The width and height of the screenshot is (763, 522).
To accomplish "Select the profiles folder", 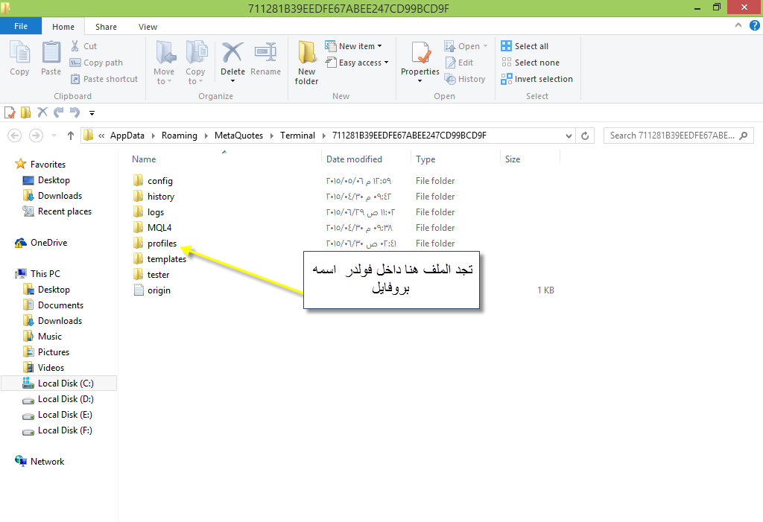I will pyautogui.click(x=162, y=244).
